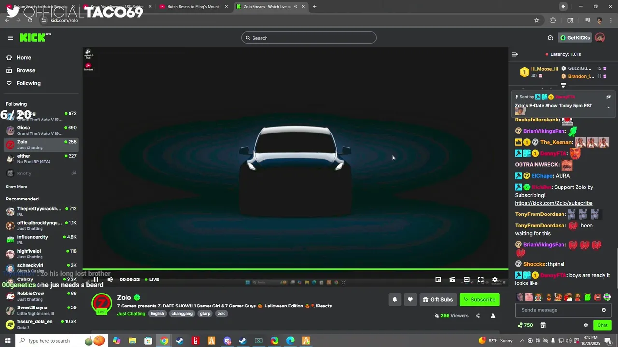Open fissure_dota_en recommended channel
Viewport: 618px width, 347px height.
(x=41, y=324)
